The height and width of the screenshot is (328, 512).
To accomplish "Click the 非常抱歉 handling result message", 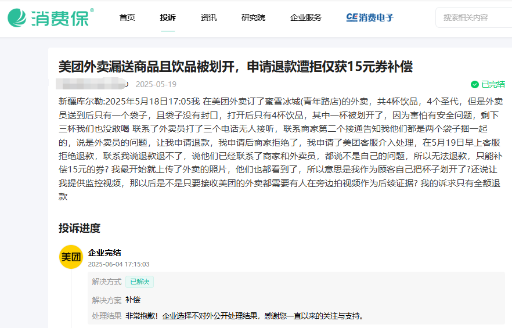I will click(x=244, y=316).
